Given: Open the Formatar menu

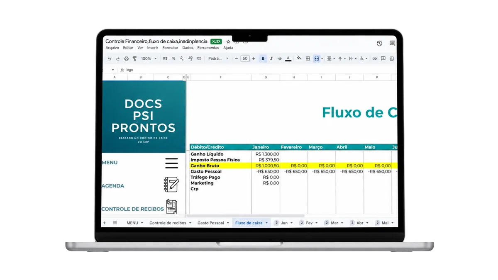Looking at the screenshot, I should click(x=170, y=48).
